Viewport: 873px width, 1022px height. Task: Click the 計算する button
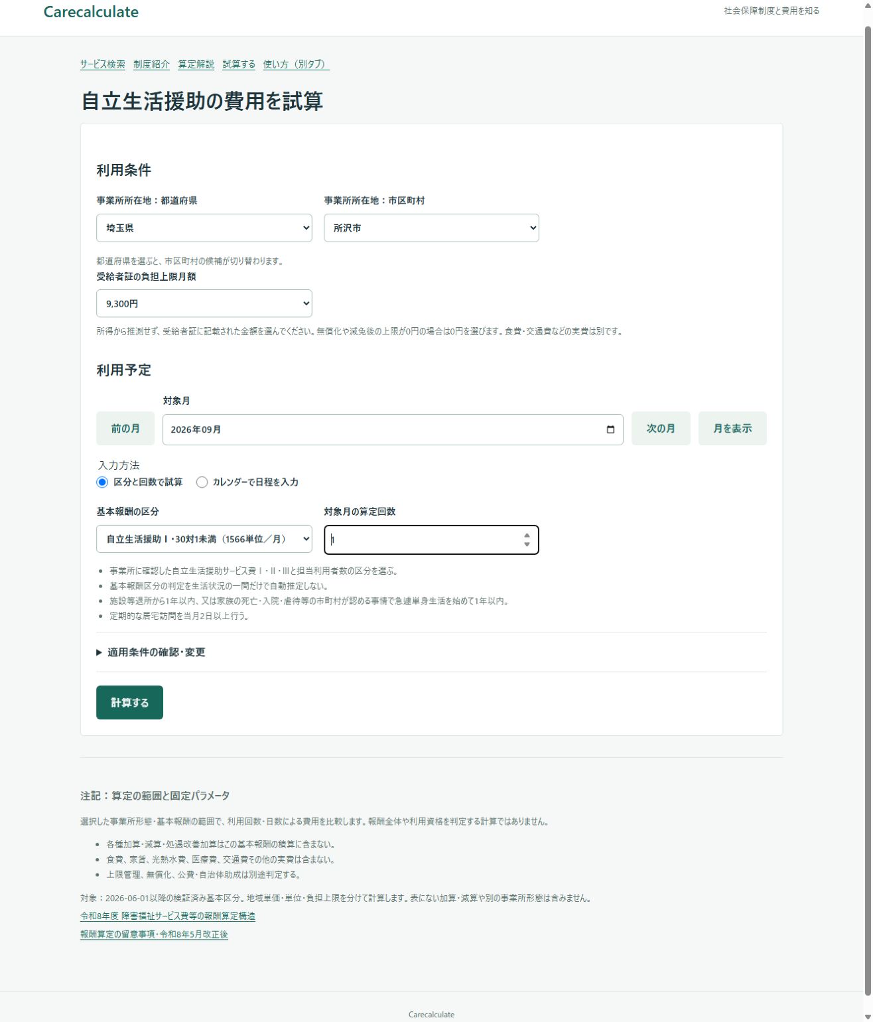point(129,702)
